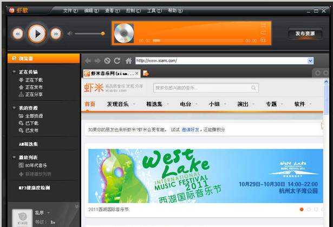The image size is (333, 227).
Task: Go to 首页 navigation item
Action: point(90,104)
